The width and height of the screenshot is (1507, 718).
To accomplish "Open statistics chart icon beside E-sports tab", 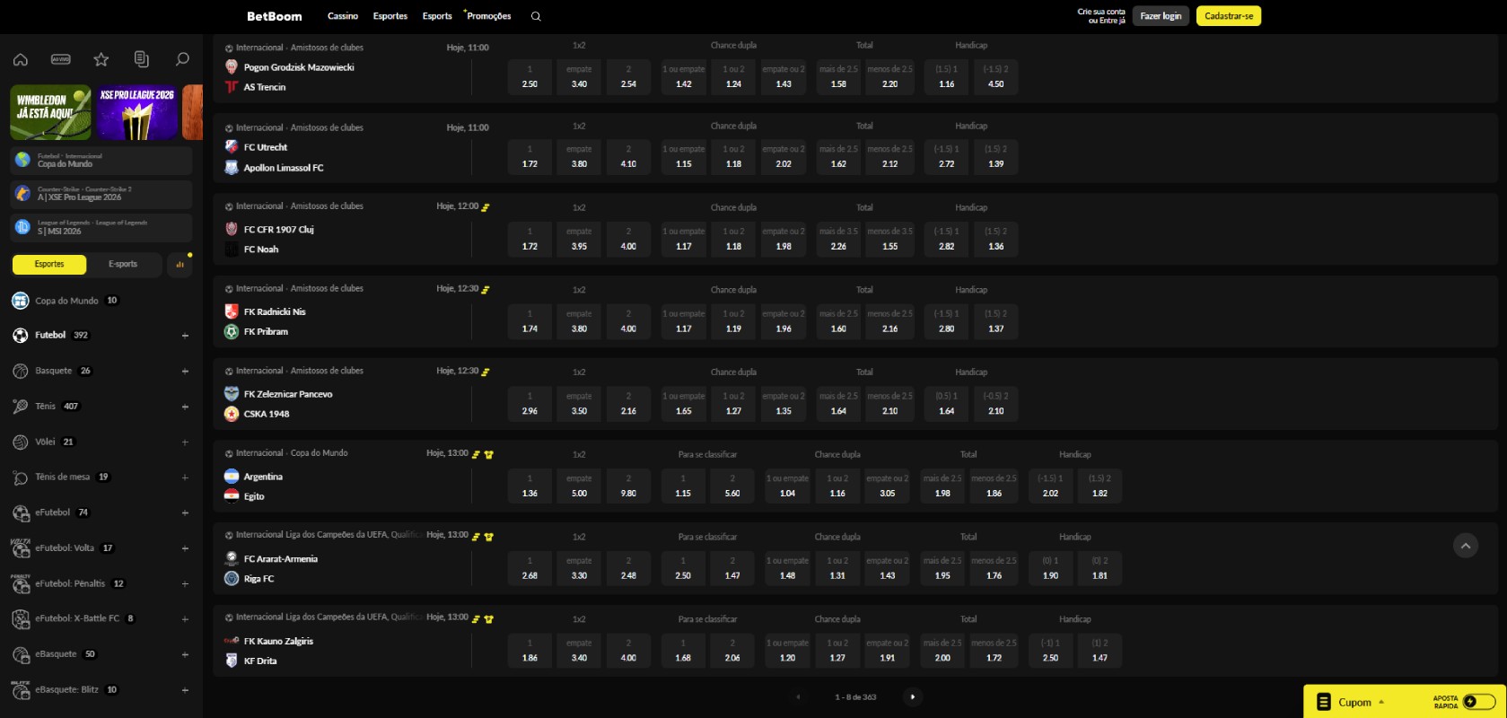I will [x=180, y=265].
